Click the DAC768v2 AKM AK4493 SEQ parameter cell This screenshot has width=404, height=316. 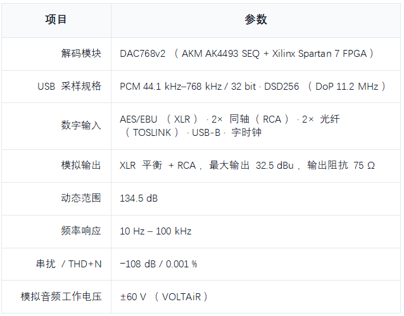[246, 54]
